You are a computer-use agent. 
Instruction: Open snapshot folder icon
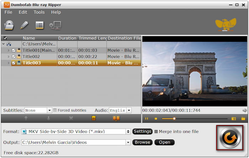coord(243,118)
